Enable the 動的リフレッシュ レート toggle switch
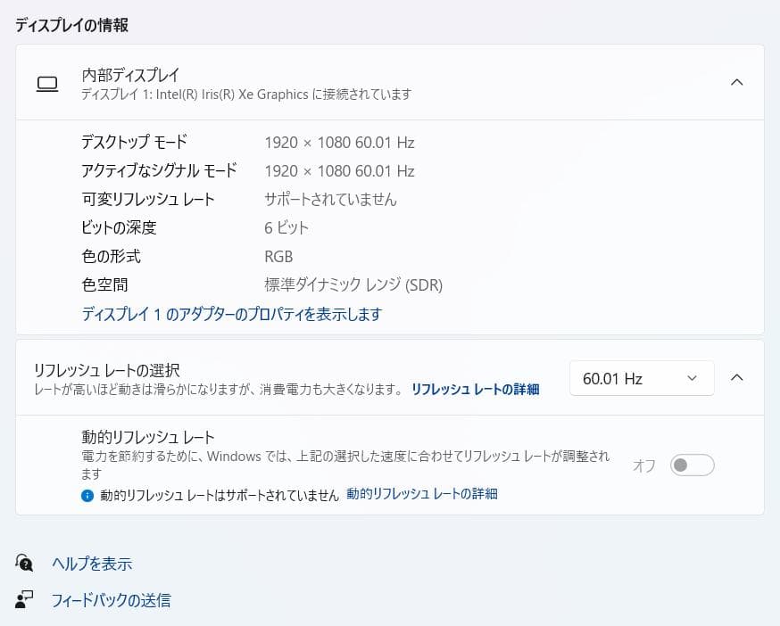 (x=692, y=465)
